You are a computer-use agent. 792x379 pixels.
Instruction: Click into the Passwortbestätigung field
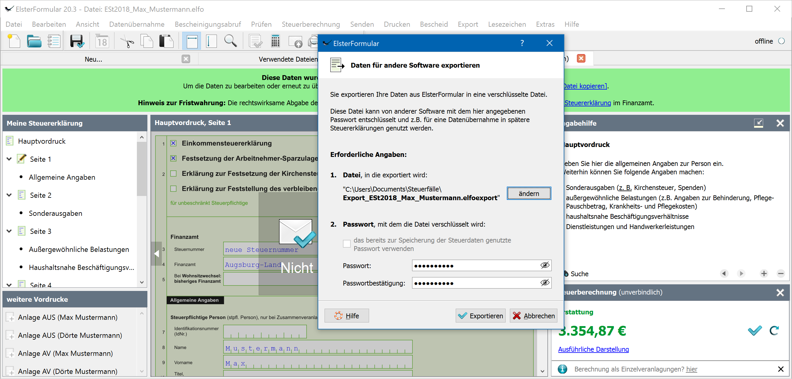click(x=475, y=283)
